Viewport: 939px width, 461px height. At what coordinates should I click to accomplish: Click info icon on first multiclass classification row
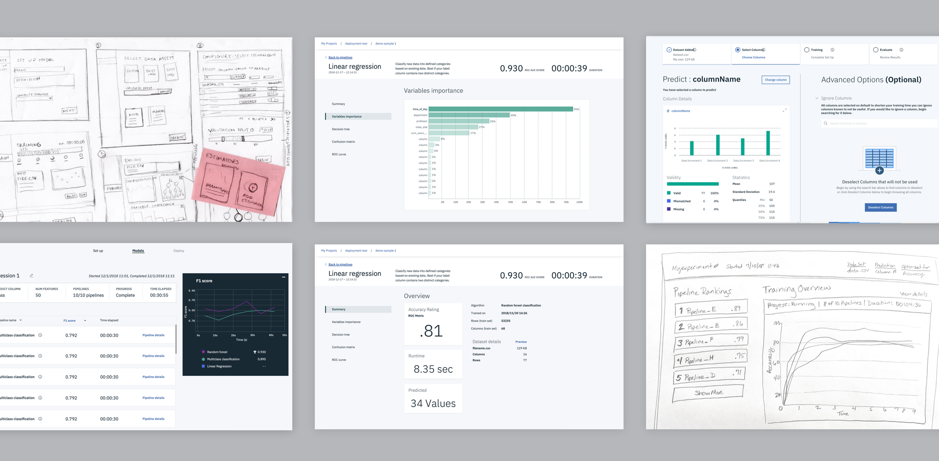[x=40, y=335]
